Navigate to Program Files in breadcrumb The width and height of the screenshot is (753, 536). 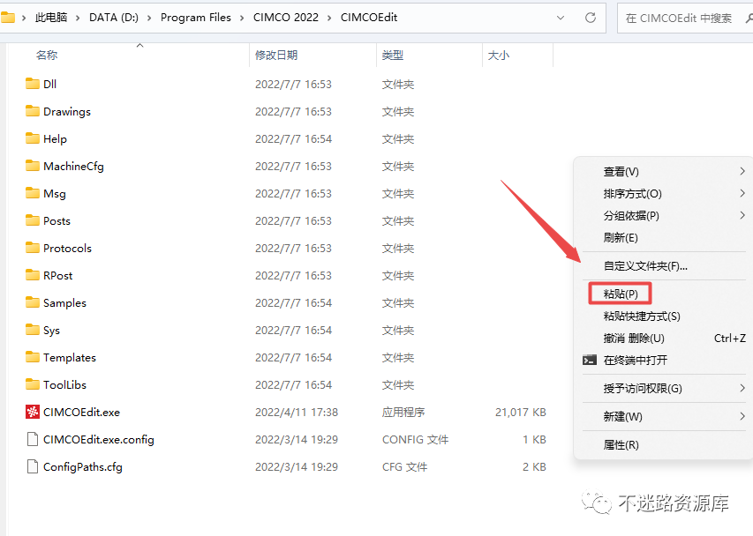(196, 18)
